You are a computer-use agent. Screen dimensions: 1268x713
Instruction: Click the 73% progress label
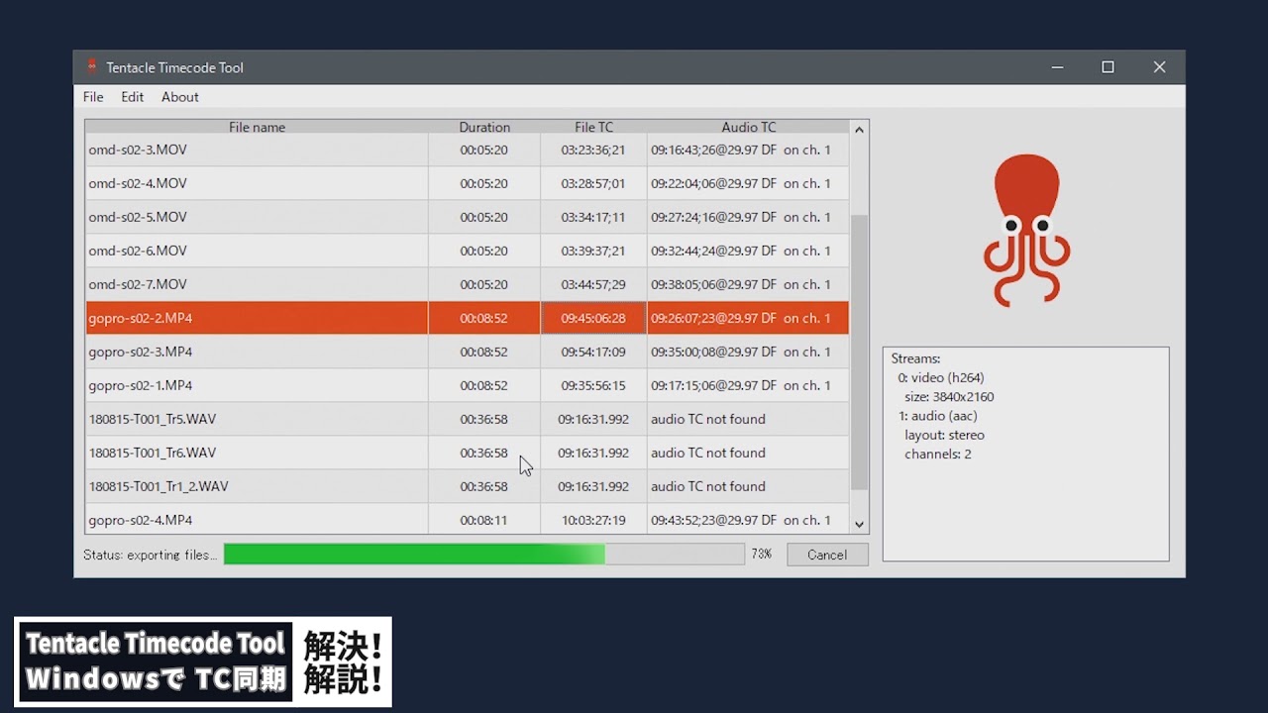pyautogui.click(x=761, y=555)
